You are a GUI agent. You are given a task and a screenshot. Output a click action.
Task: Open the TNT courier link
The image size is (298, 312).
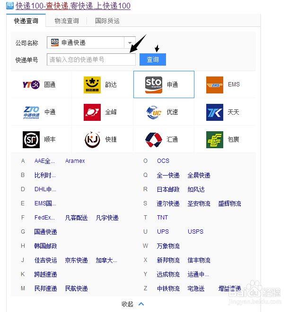click(x=162, y=218)
